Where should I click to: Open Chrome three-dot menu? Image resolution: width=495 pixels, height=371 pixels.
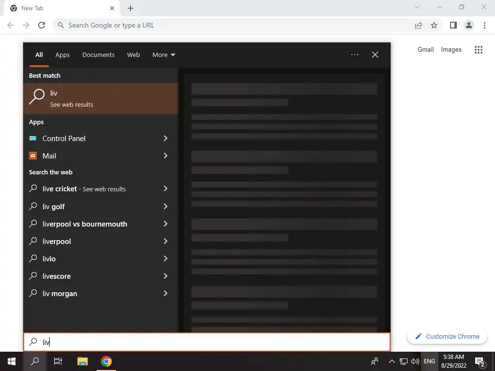pos(484,25)
